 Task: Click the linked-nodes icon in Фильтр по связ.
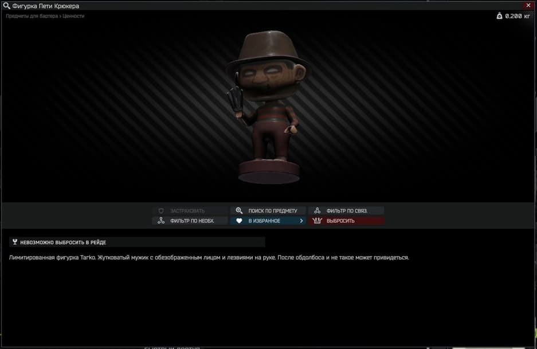tap(317, 211)
